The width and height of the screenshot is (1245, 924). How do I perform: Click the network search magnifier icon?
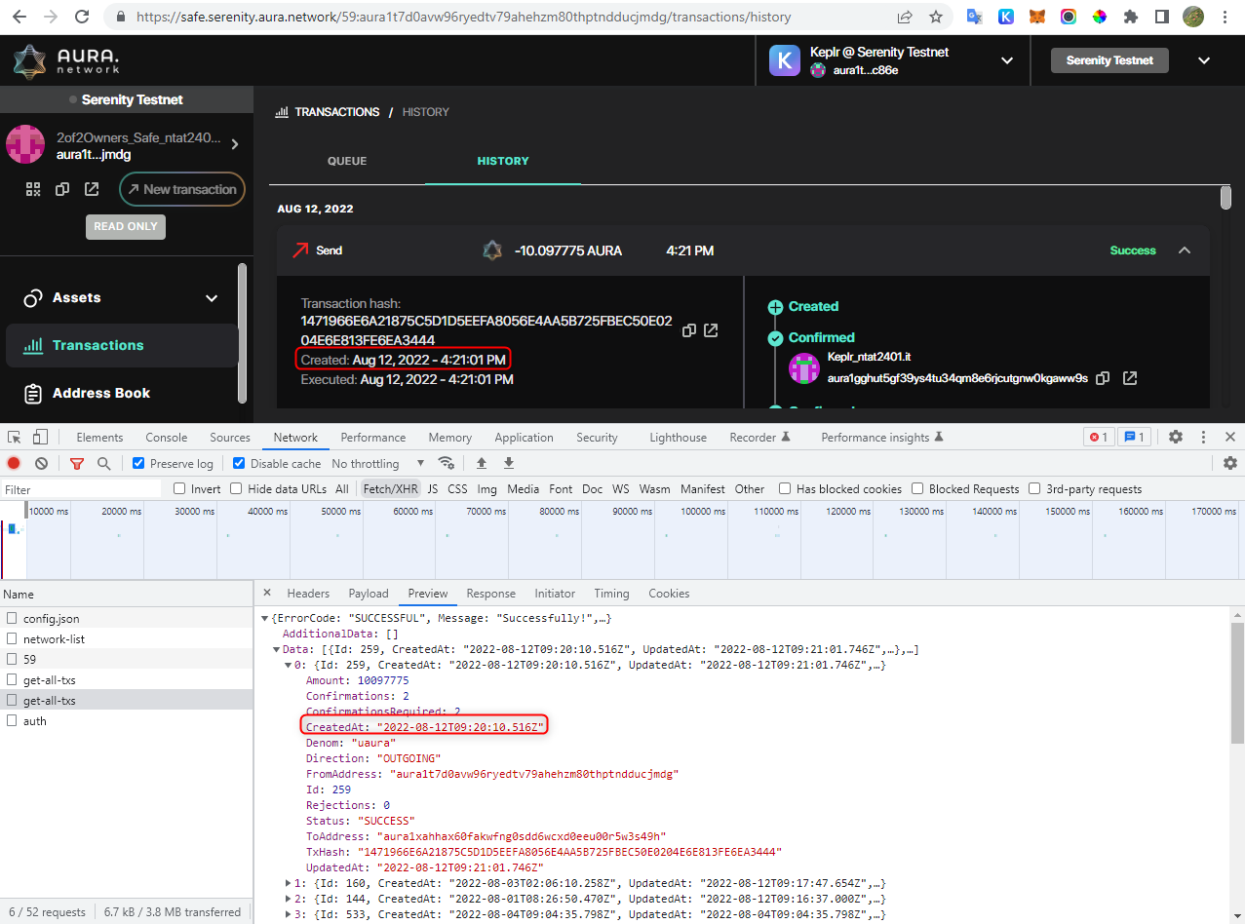coord(101,463)
